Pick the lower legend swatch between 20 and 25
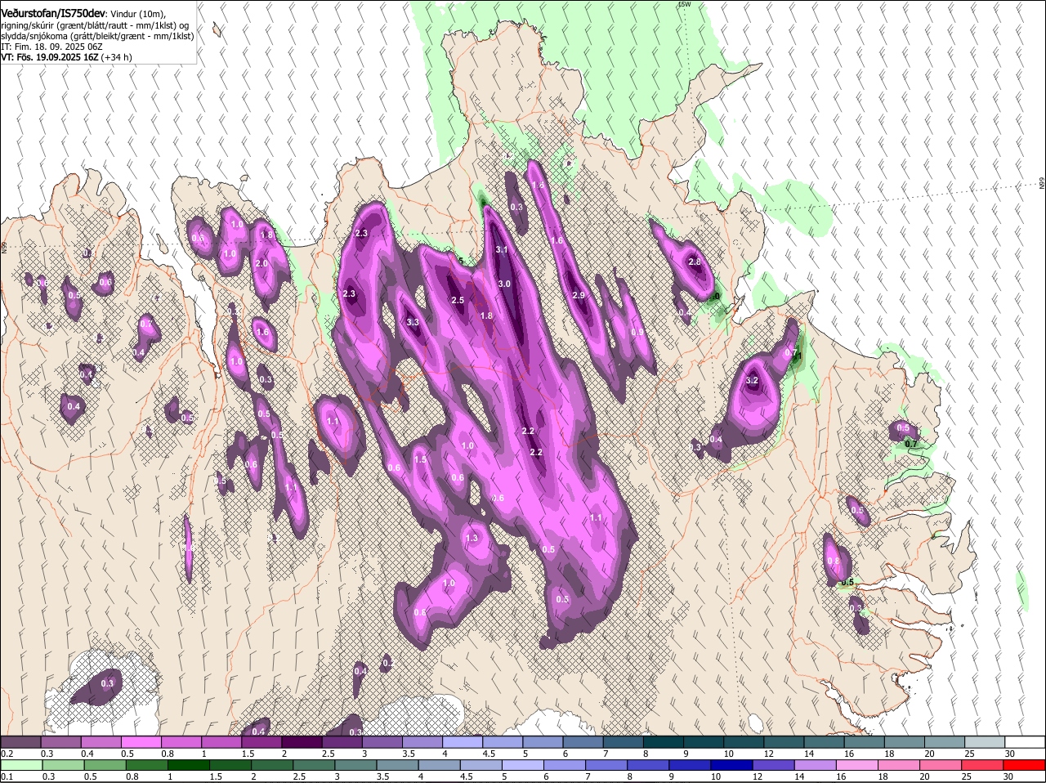1046x783 pixels. tap(942, 765)
